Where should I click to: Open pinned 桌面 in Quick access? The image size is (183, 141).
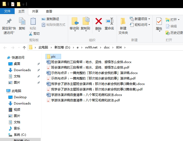[x=14, y=64]
